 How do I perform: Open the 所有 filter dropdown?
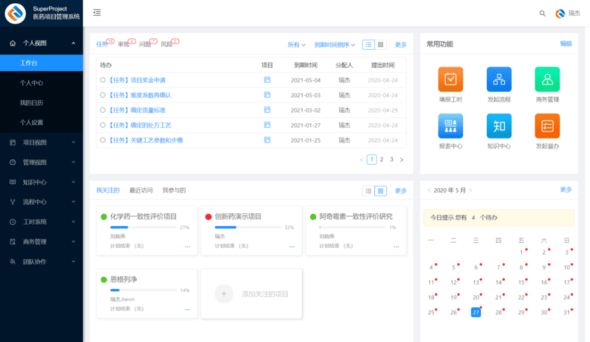[x=297, y=45]
